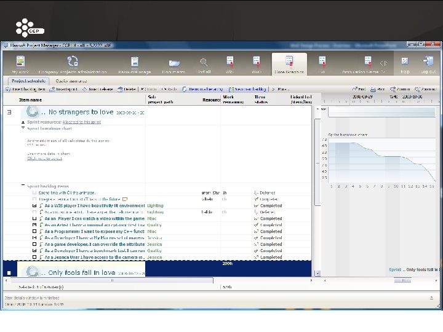Tick checkbox for Spend time with Oli row
The image size is (443, 332).
coord(34,193)
